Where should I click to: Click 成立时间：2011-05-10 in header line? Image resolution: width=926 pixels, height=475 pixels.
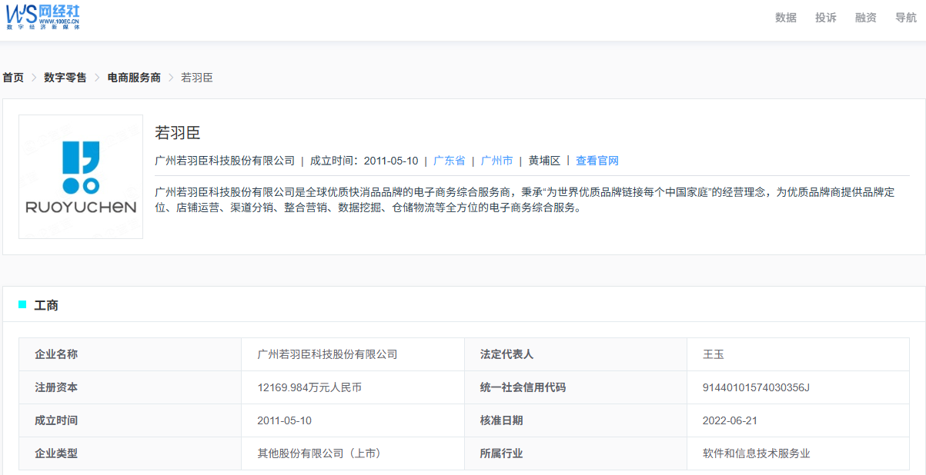tap(364, 161)
